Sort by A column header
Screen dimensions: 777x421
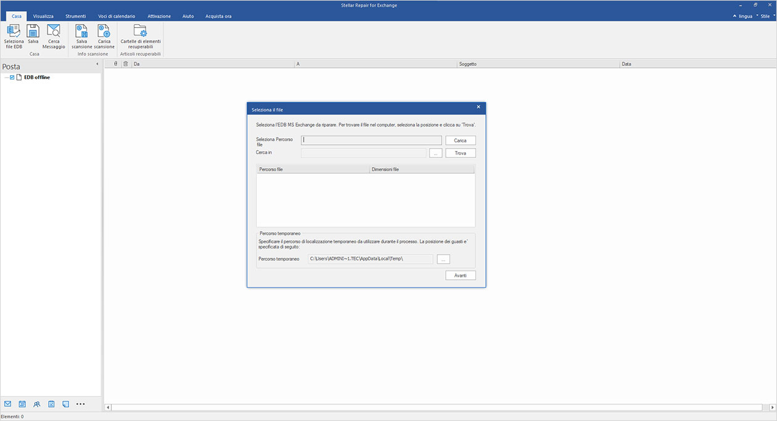coord(376,64)
